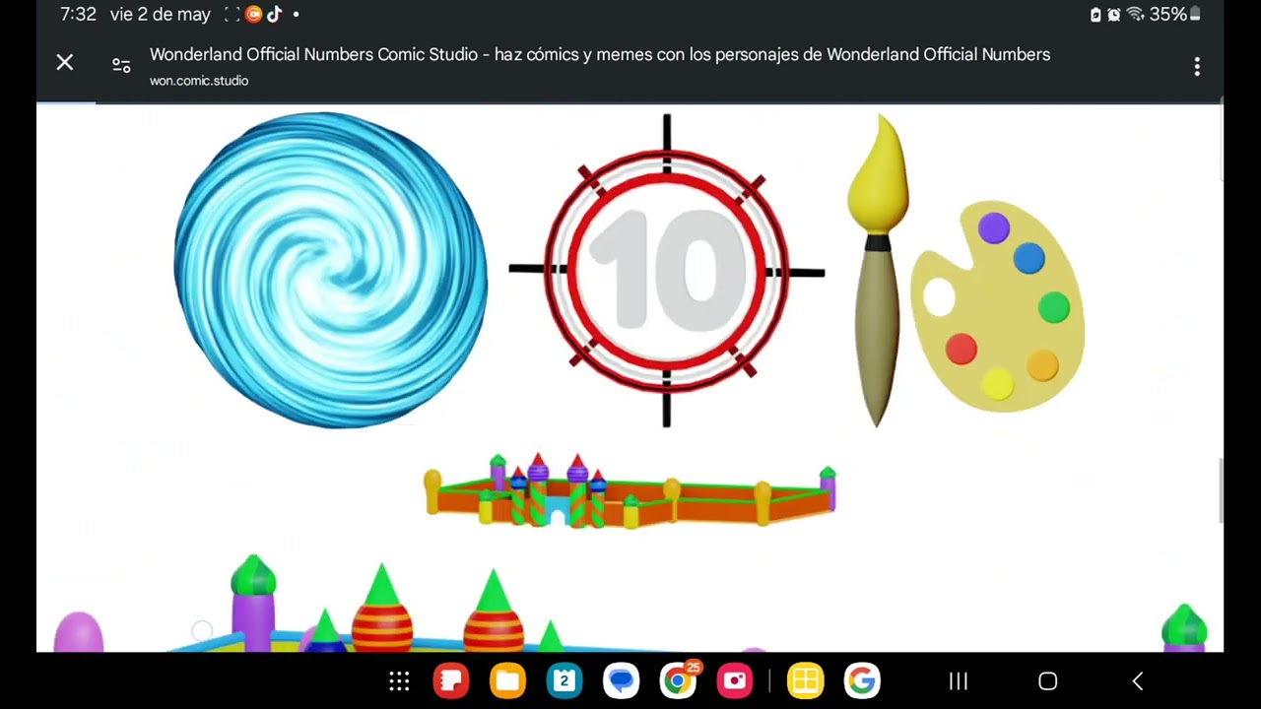This screenshot has width=1261, height=709.
Task: Open Chrome from the taskbar
Action: coord(678,680)
